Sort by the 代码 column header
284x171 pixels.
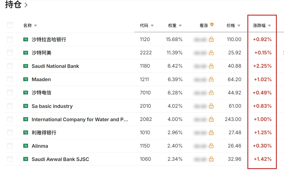tap(144, 25)
